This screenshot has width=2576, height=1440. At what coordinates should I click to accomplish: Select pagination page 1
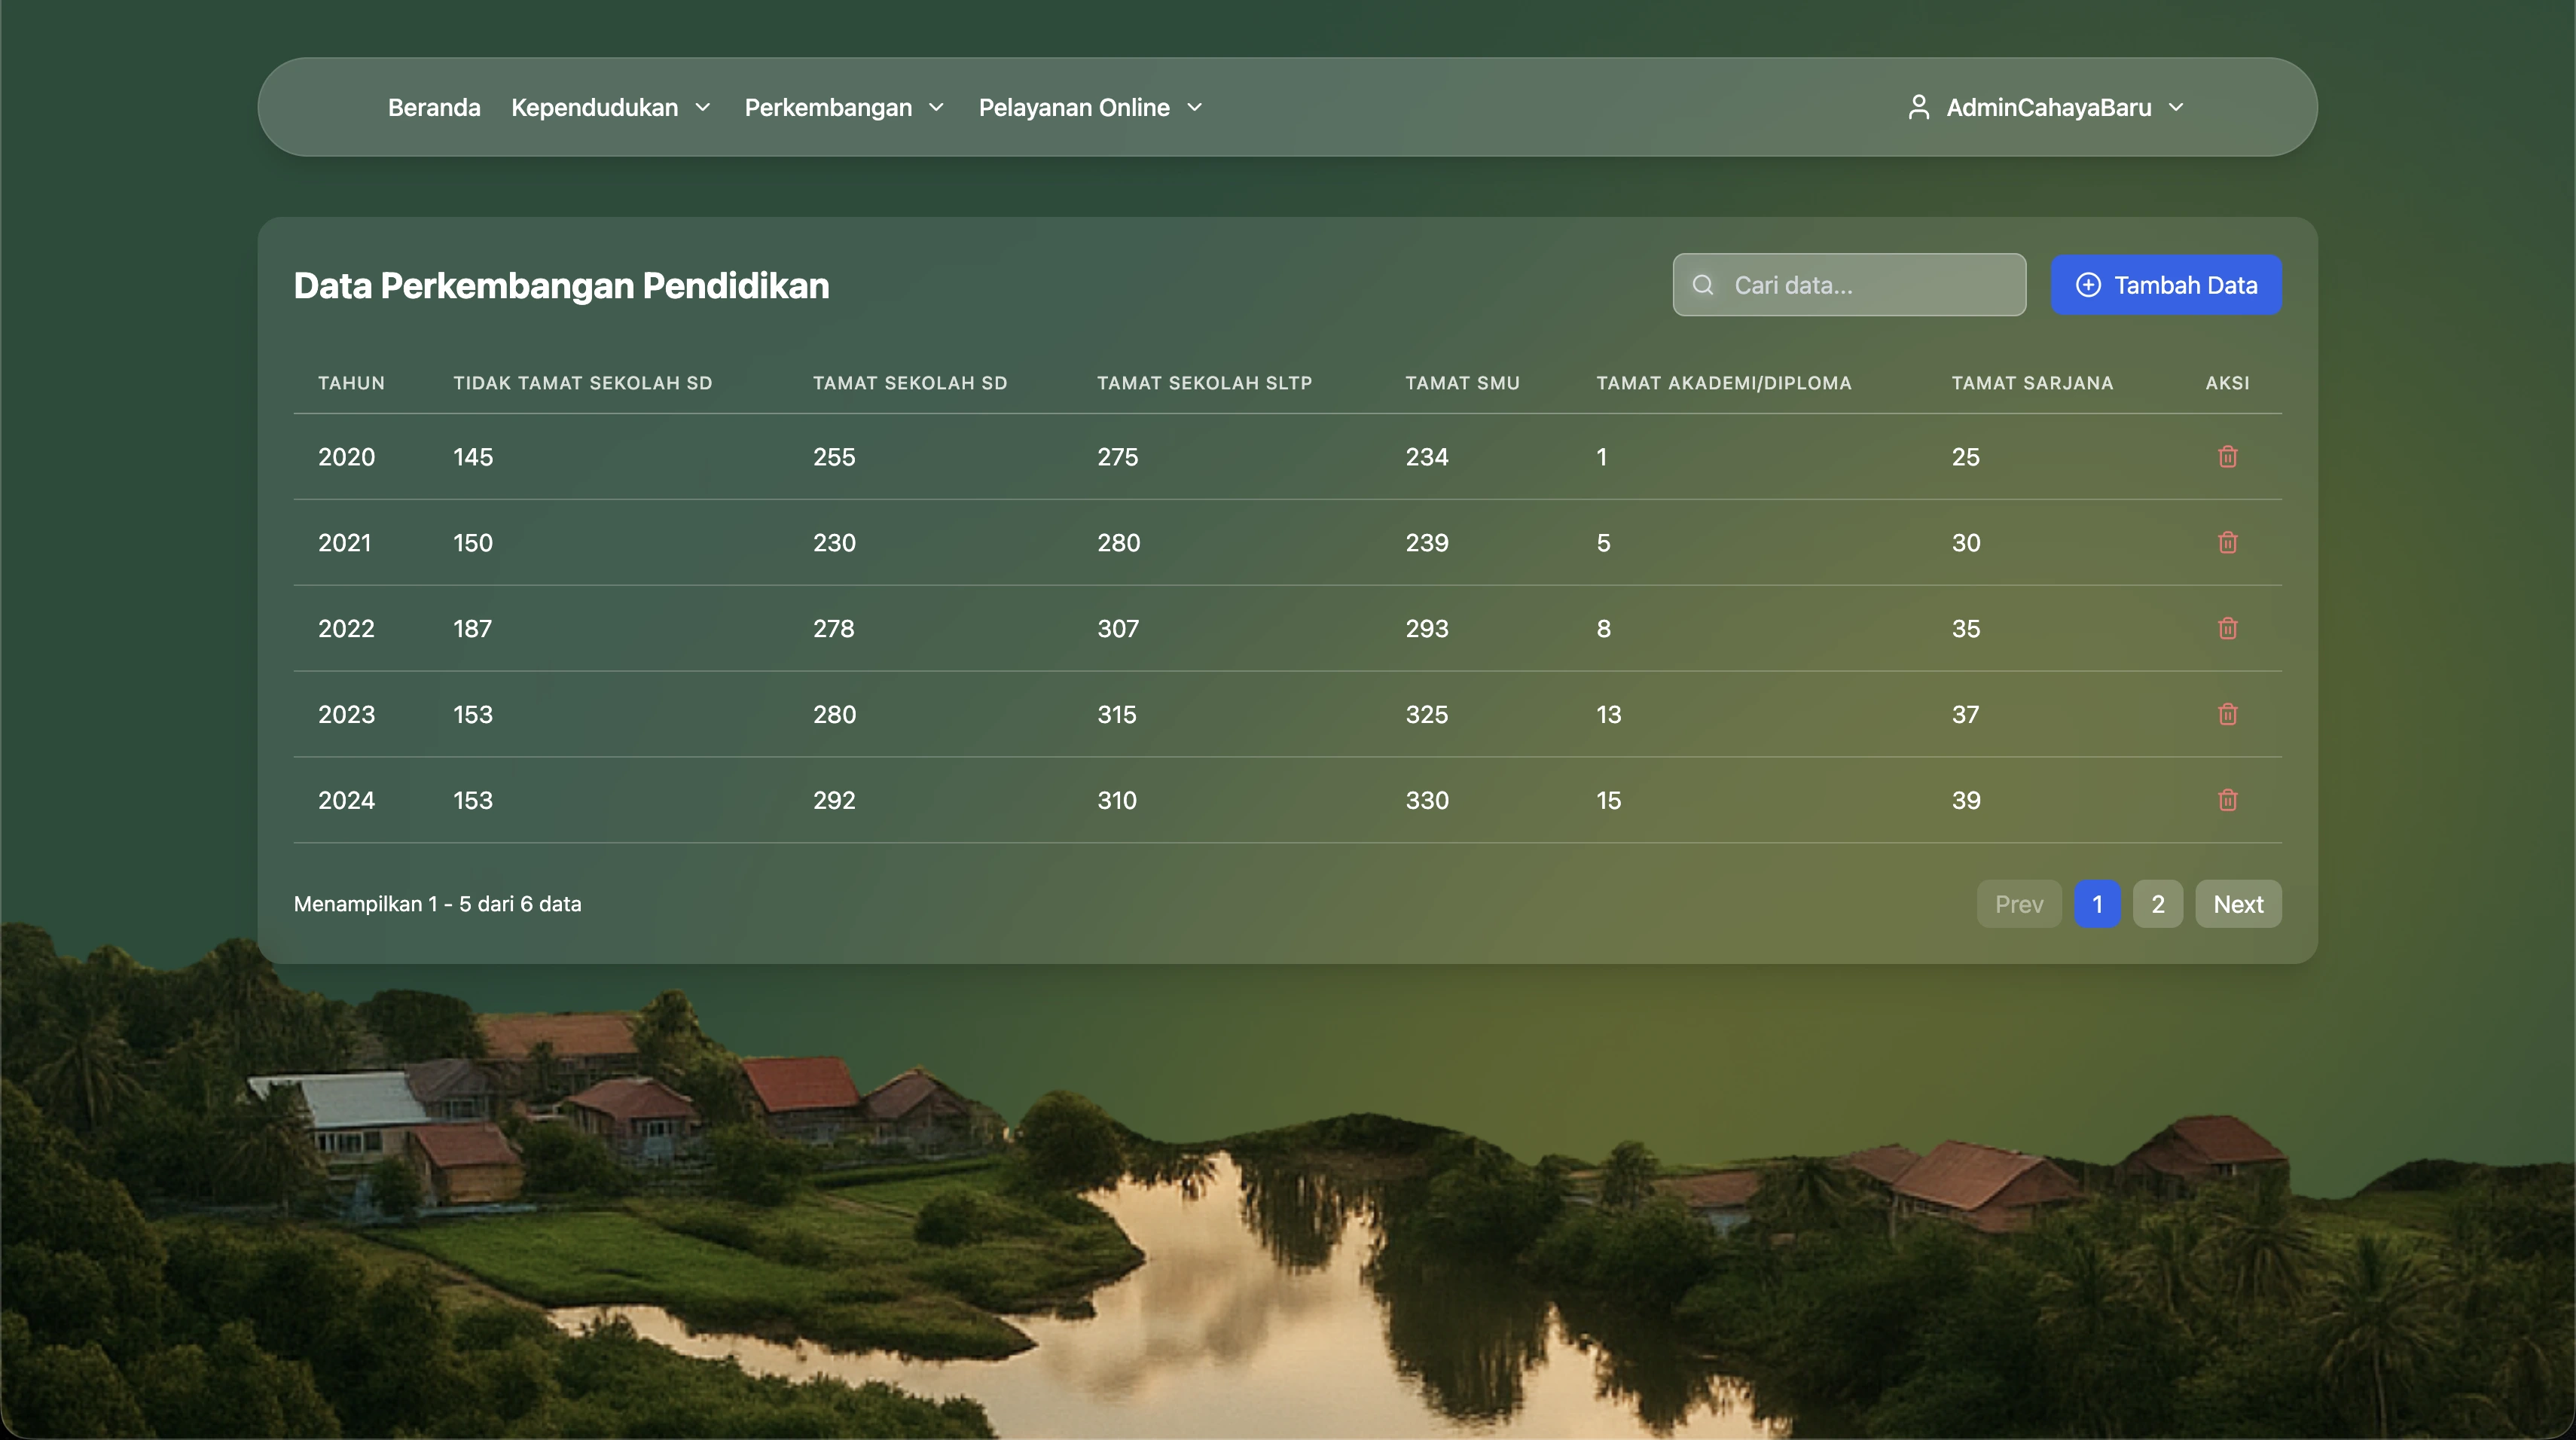coord(2097,904)
